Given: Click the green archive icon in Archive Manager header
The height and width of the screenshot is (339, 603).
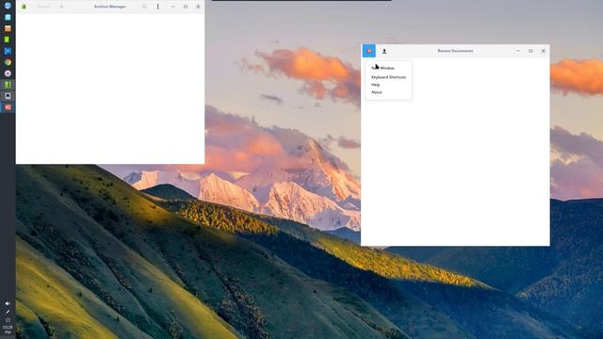Looking at the screenshot, I should [x=24, y=7].
